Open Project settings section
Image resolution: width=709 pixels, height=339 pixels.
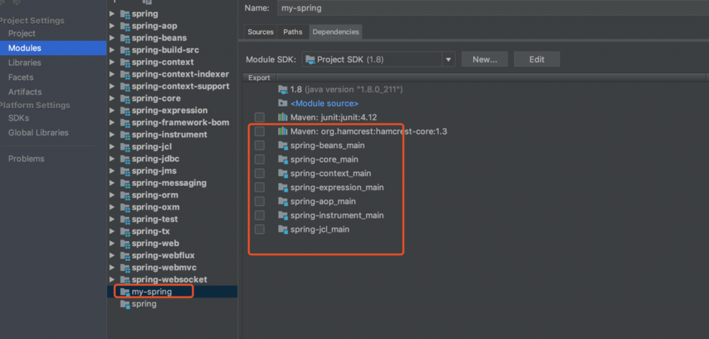pyautogui.click(x=22, y=33)
